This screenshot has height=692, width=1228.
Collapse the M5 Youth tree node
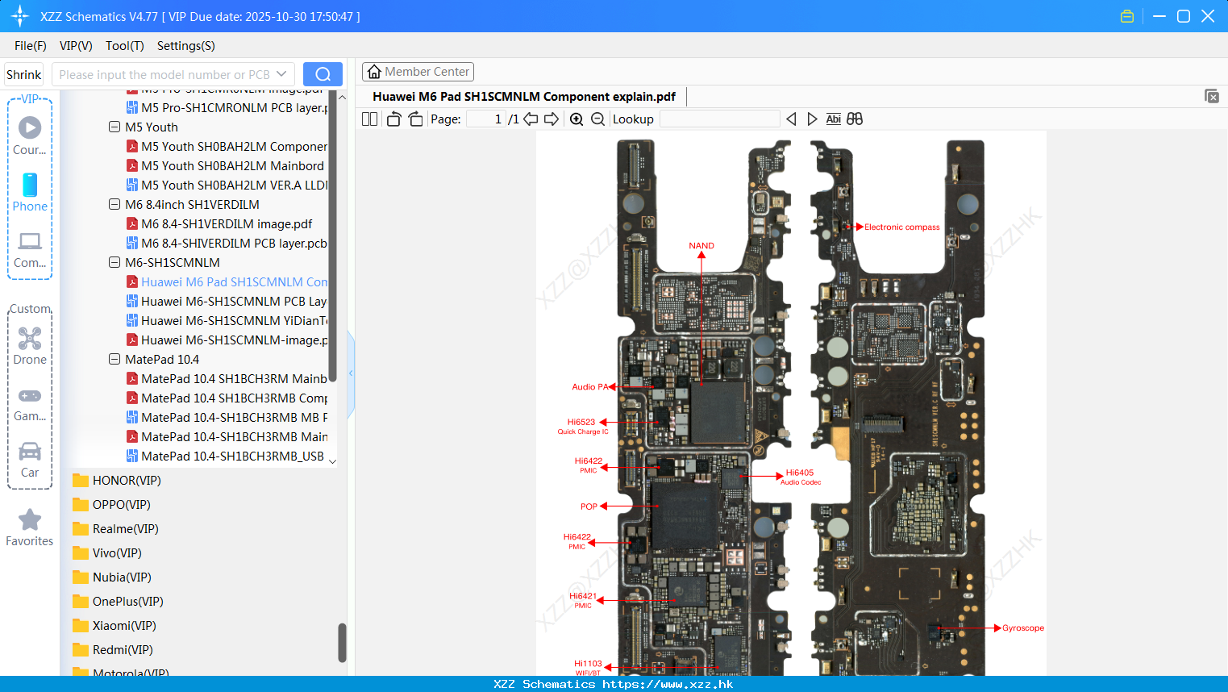[114, 127]
